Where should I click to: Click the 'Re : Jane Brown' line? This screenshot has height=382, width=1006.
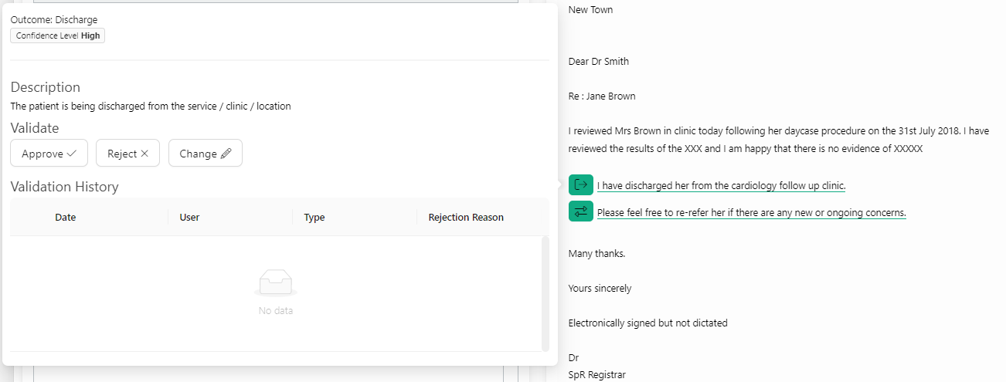[x=602, y=96]
